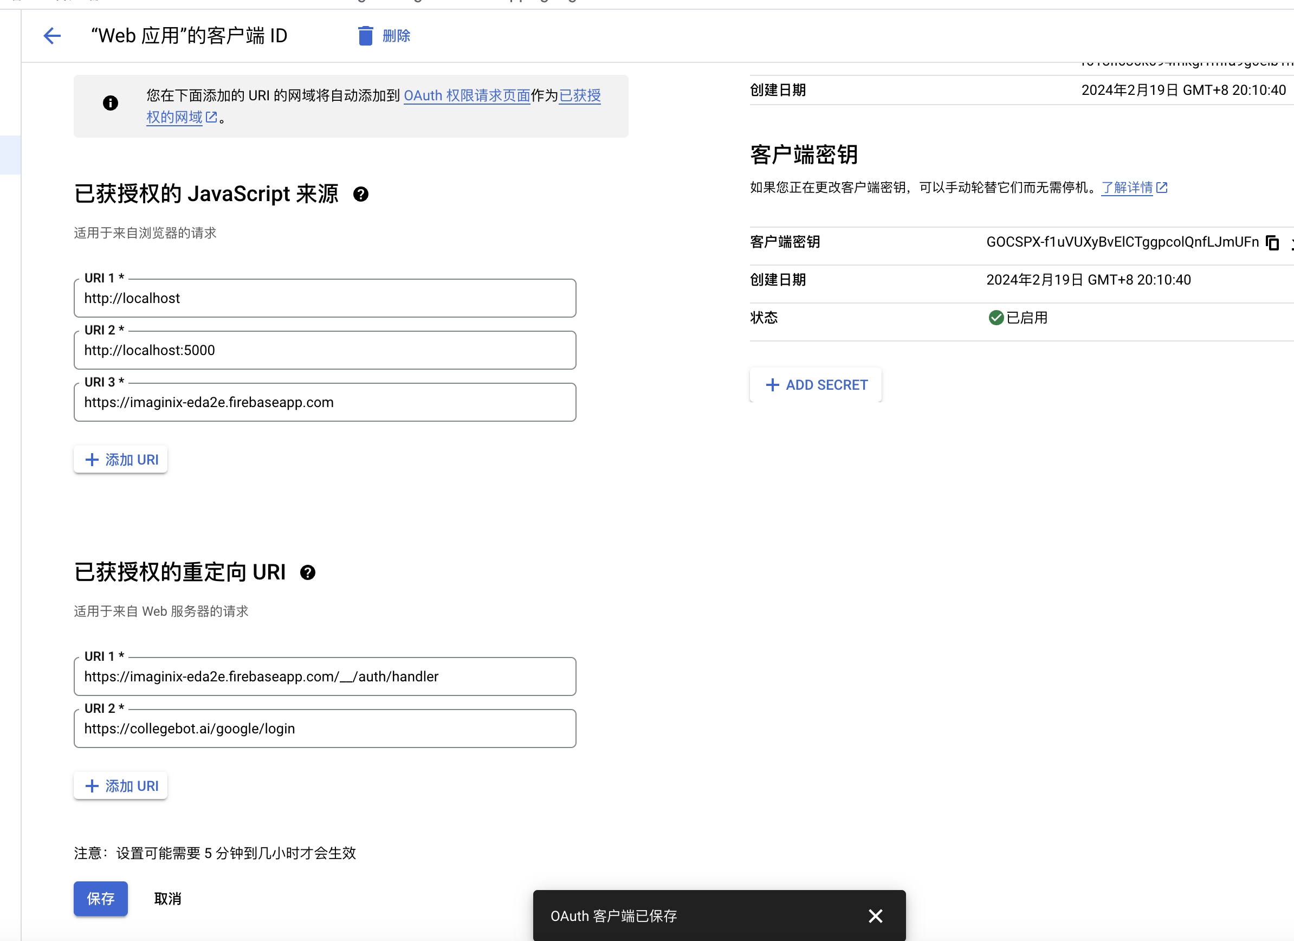This screenshot has height=941, width=1294.
Task: Select the imaginix-eda2e.firebaseapp.com origin field
Action: click(x=325, y=402)
